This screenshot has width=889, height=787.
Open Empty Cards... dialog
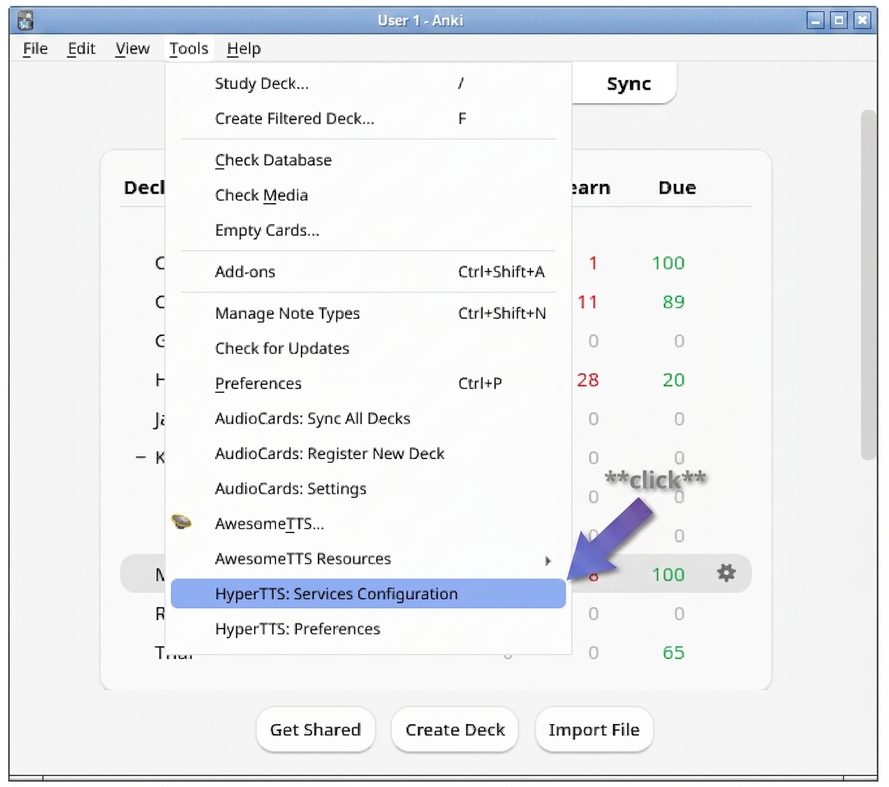pyautogui.click(x=368, y=231)
